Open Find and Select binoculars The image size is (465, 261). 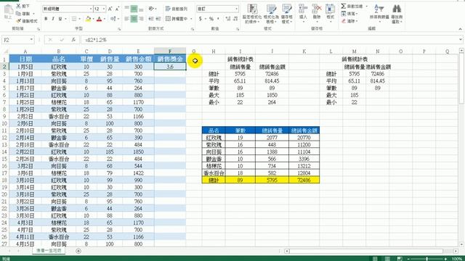click(x=397, y=14)
